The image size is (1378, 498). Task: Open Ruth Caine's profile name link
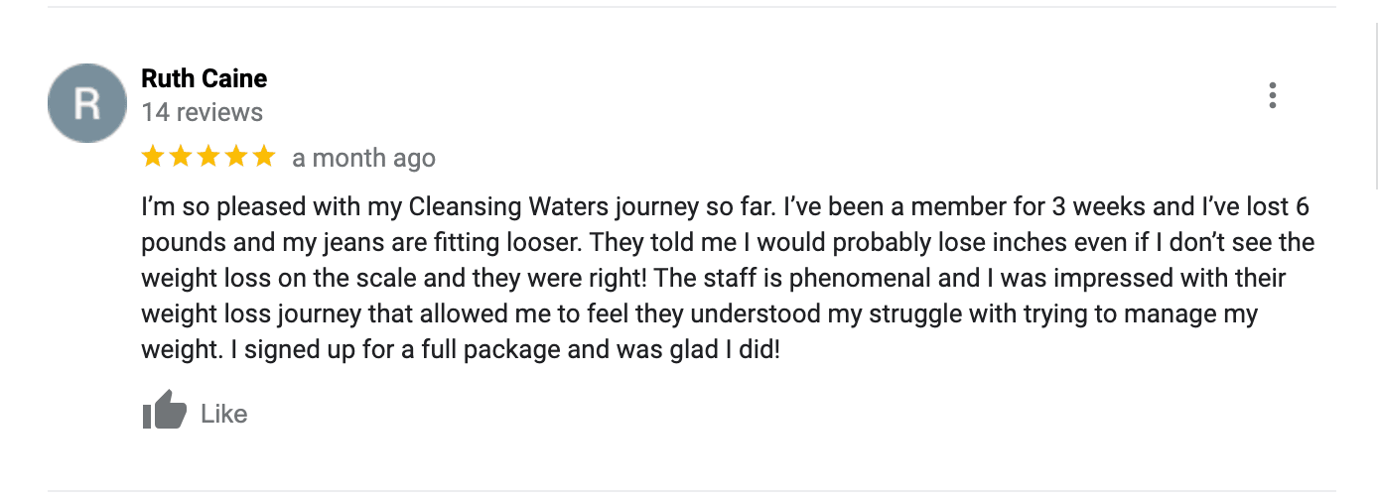205,78
